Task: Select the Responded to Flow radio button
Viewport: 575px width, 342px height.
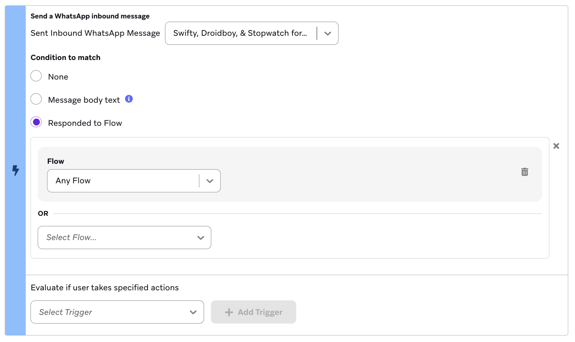Action: (x=36, y=123)
